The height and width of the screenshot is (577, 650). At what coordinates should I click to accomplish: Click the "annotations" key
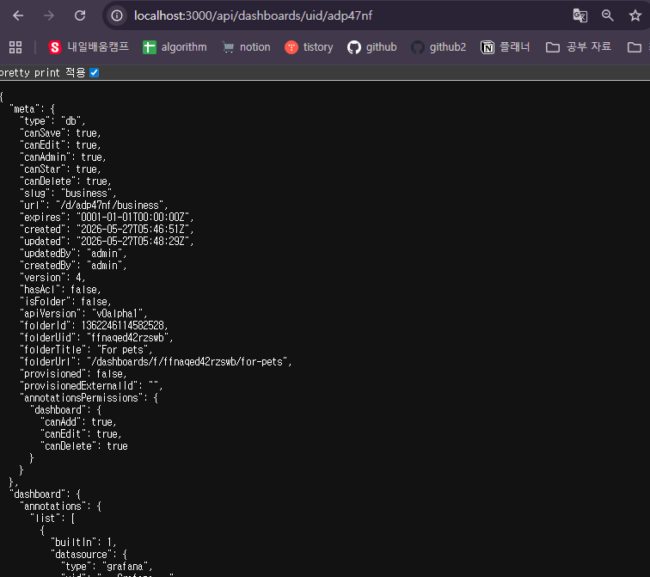coord(52,506)
